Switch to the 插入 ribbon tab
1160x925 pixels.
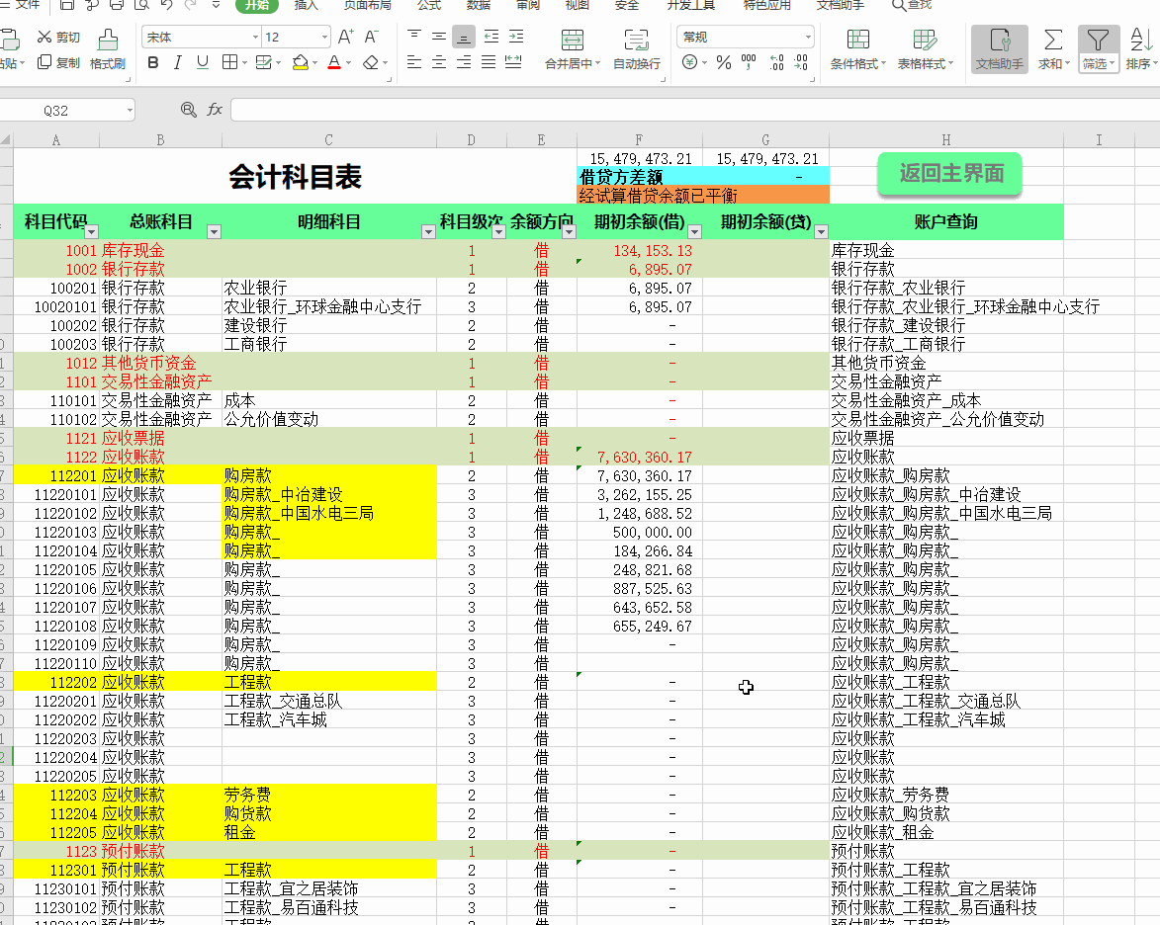click(307, 6)
